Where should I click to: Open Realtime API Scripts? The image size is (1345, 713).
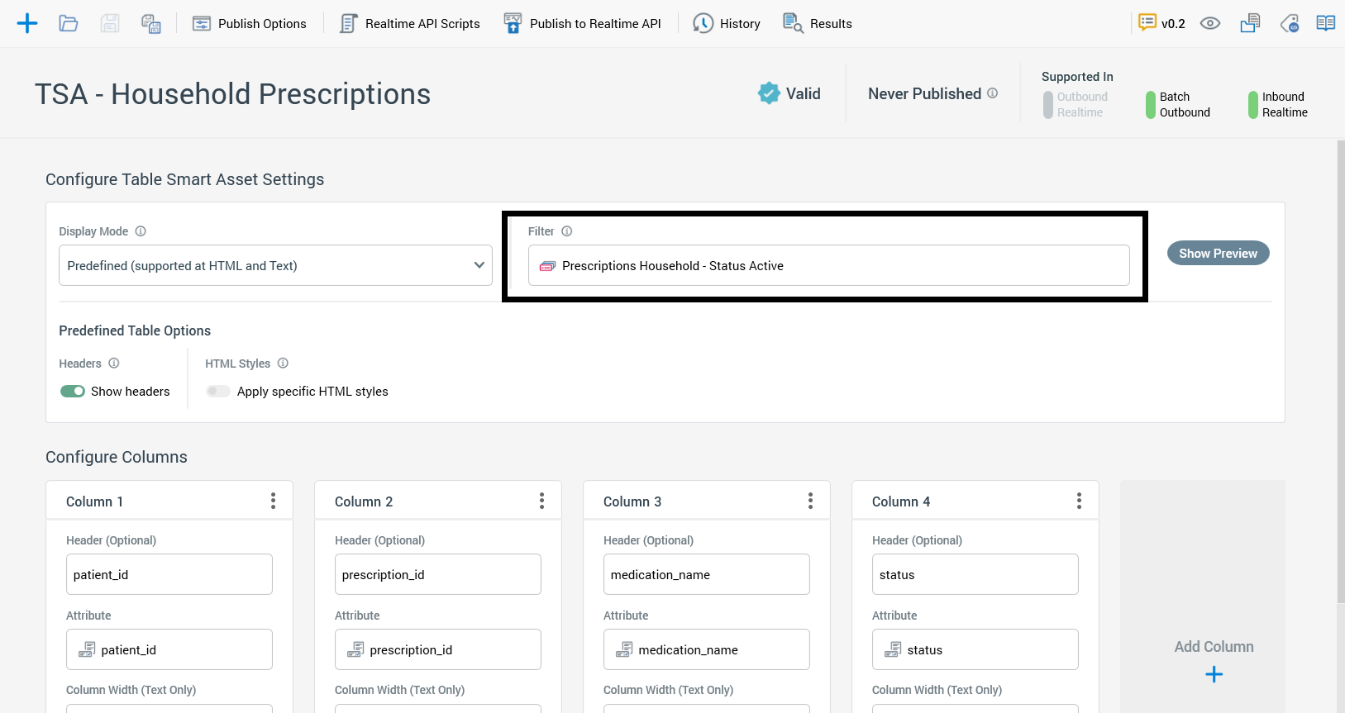410,23
